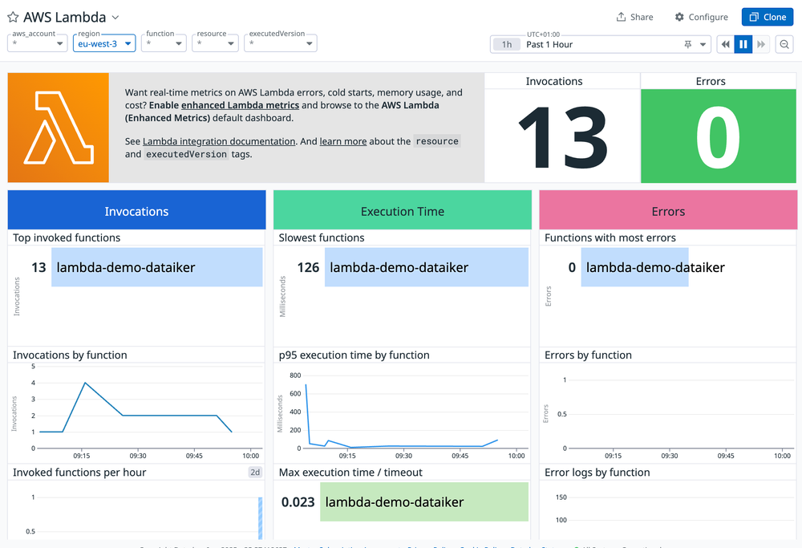802x548 pixels.
Task: Jump backward in the time range
Action: 724,44
